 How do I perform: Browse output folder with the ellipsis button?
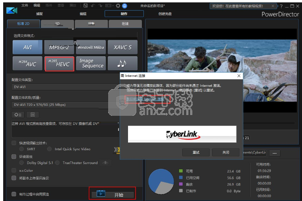pos(275,153)
